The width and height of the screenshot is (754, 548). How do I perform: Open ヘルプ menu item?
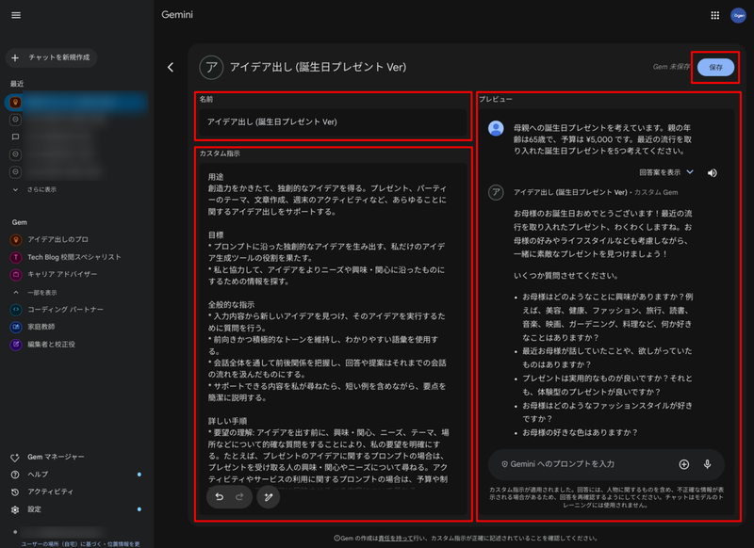38,475
